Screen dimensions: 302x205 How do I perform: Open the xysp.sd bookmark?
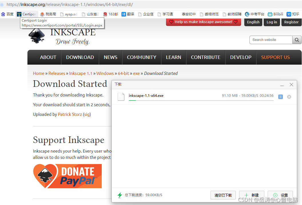coord(69,14)
